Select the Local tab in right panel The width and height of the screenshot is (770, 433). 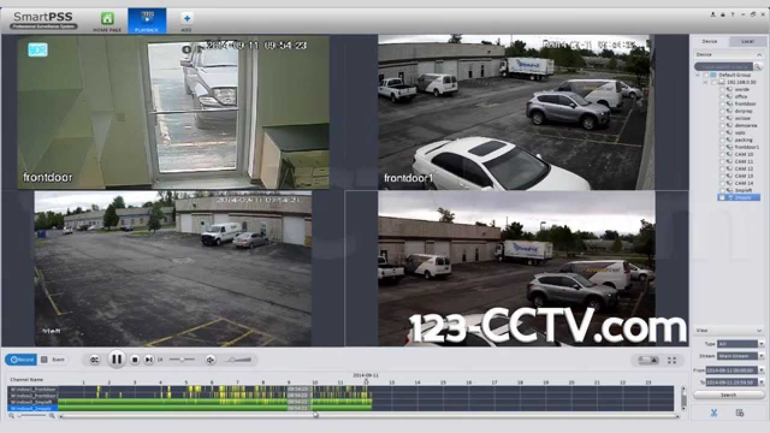[747, 41]
